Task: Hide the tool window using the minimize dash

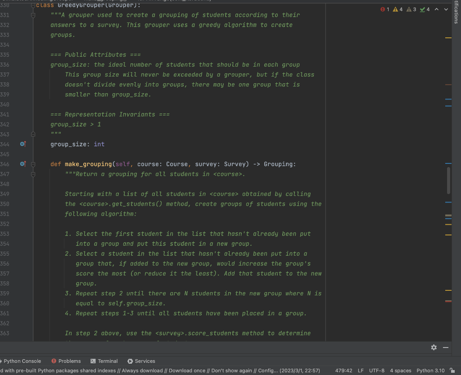Action: click(x=446, y=348)
